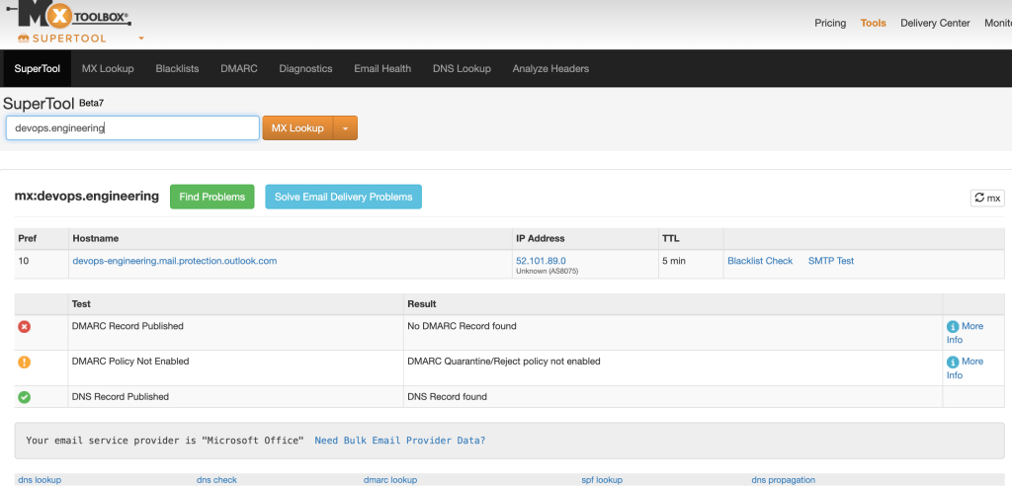Click 'Unknown (AS8075)' under the IP address

point(548,272)
